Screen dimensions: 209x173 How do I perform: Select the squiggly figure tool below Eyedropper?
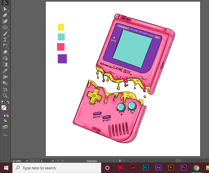(x=5, y=77)
